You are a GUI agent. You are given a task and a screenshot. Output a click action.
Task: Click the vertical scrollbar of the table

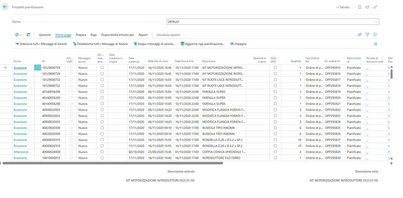click(x=391, y=74)
